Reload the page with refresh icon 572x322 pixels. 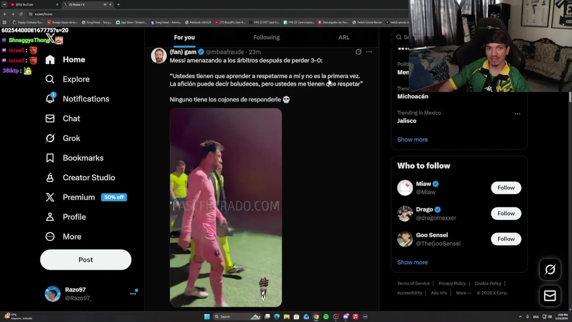pyautogui.click(x=21, y=14)
